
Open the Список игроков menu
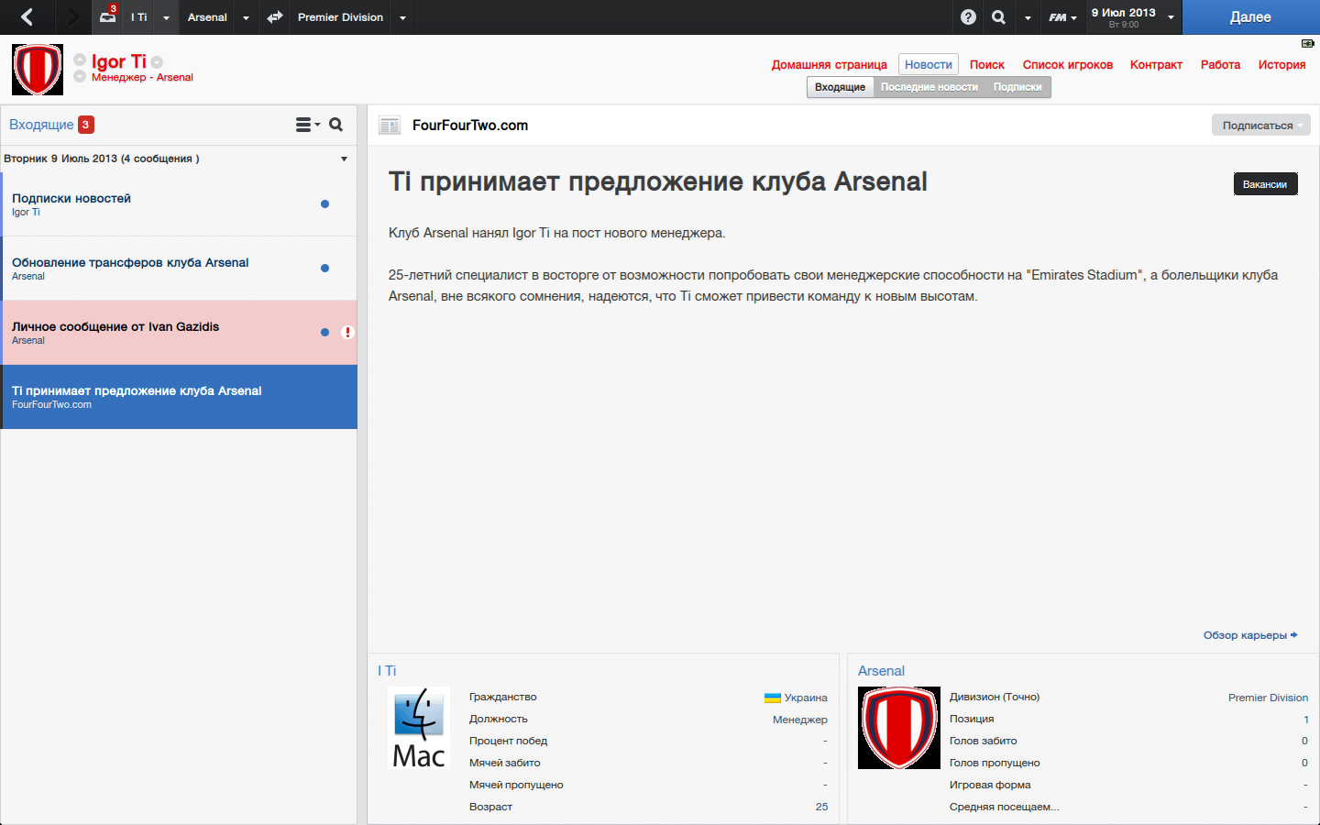pos(1067,65)
